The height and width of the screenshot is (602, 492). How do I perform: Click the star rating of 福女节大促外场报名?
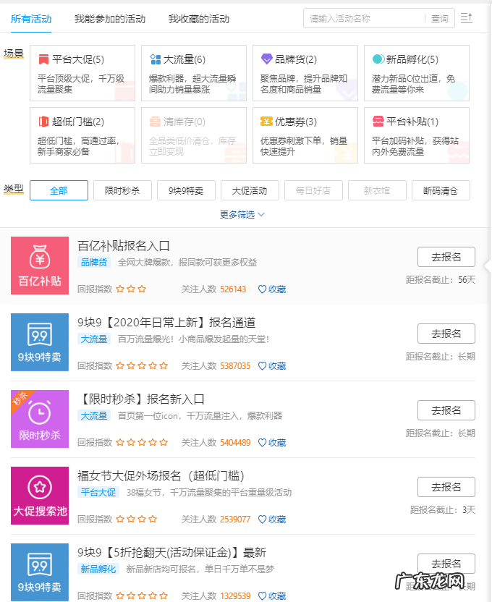[137, 520]
